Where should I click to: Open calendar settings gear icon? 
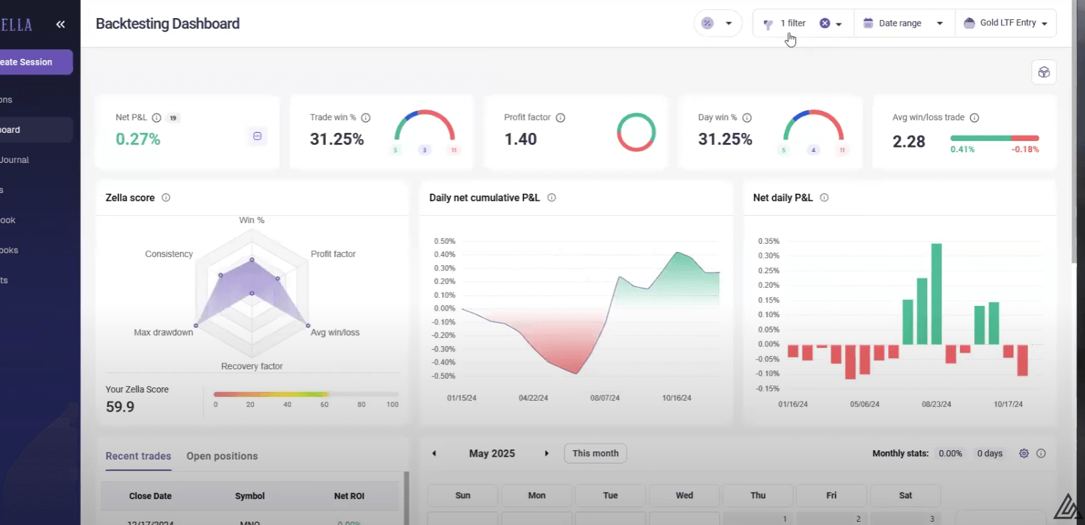tap(1023, 454)
